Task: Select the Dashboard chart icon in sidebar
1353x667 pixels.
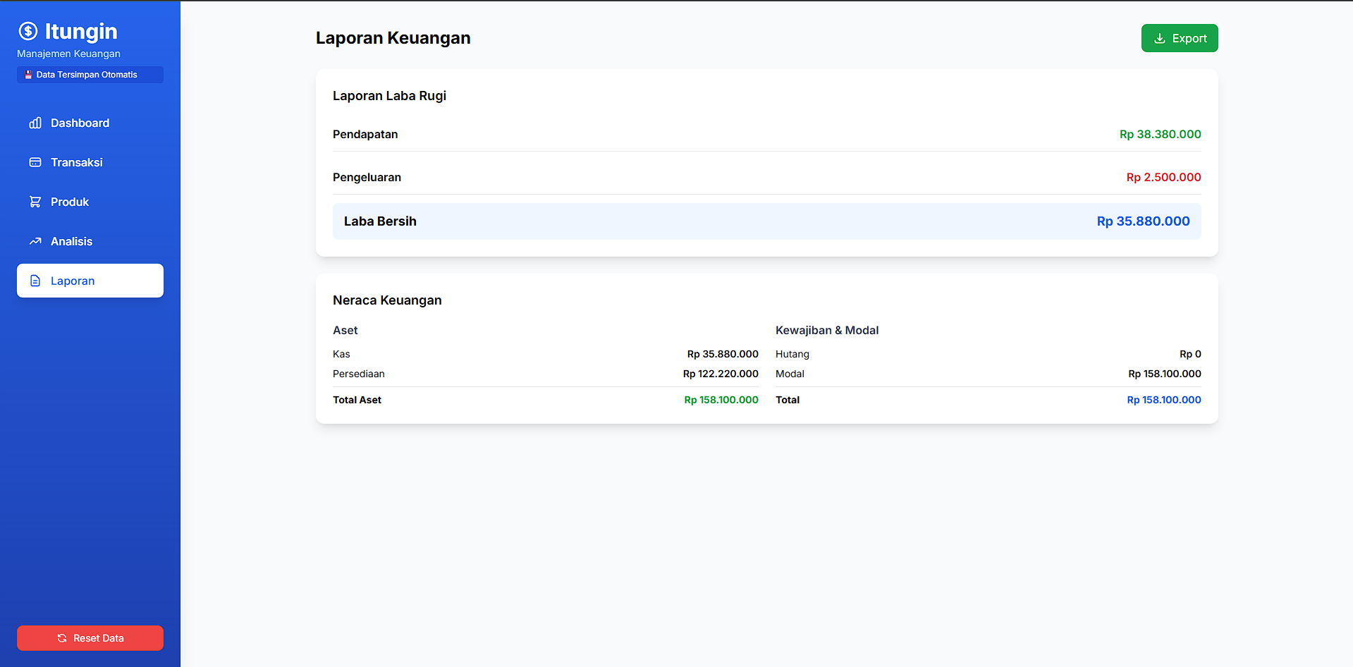Action: click(35, 123)
